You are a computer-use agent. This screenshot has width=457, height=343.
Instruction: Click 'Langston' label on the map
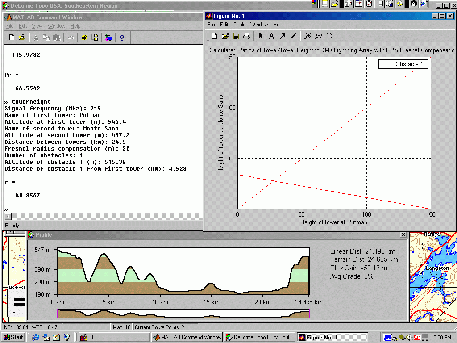point(437,268)
